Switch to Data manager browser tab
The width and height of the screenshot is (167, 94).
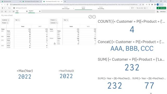[32, 2]
